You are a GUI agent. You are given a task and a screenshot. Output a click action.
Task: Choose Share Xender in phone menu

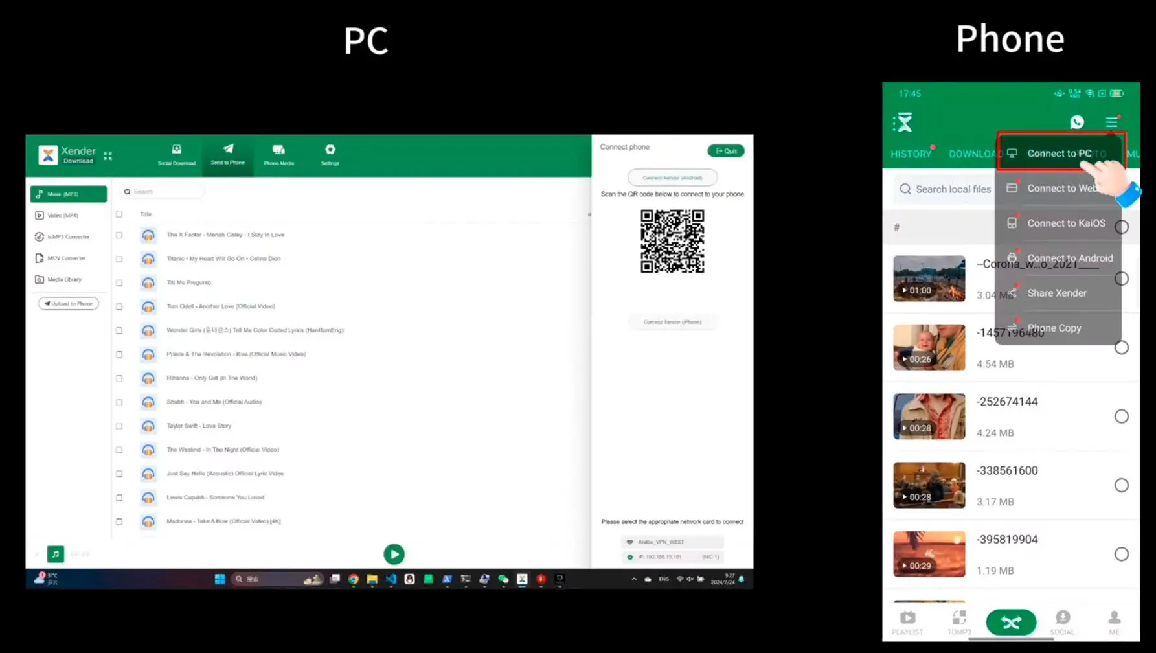pos(1059,293)
